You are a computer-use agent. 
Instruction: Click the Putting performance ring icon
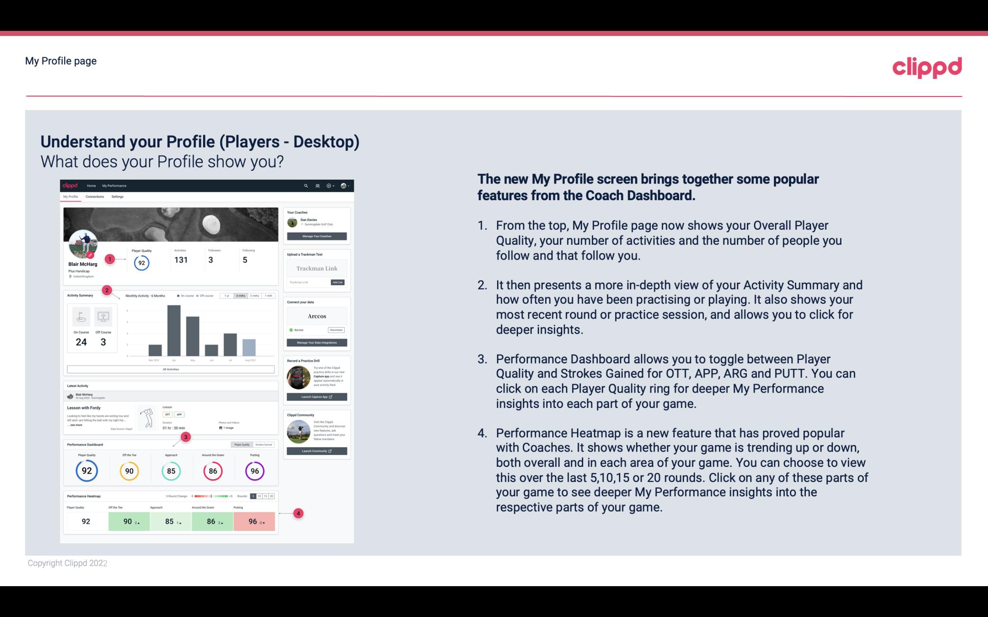point(254,470)
